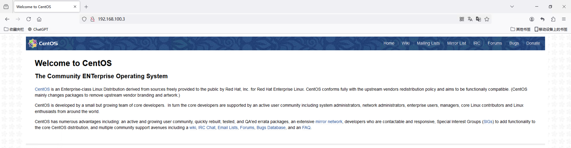Follow the CentOS link in first paragraph

pyautogui.click(x=42, y=89)
